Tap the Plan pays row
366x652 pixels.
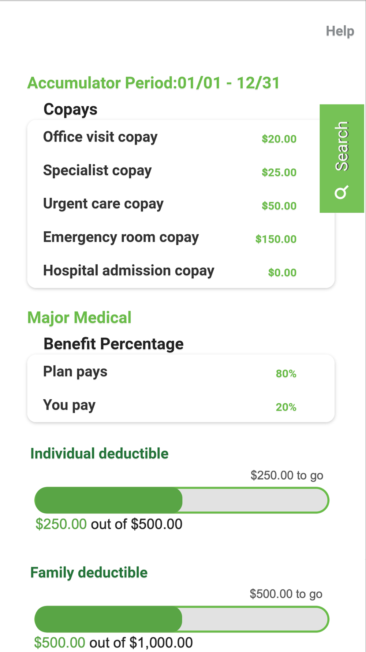181,372
